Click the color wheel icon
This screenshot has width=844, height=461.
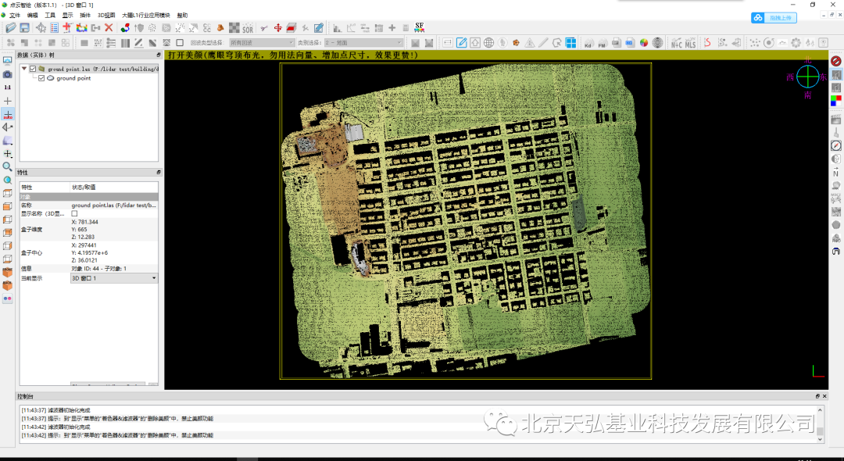pos(644,42)
